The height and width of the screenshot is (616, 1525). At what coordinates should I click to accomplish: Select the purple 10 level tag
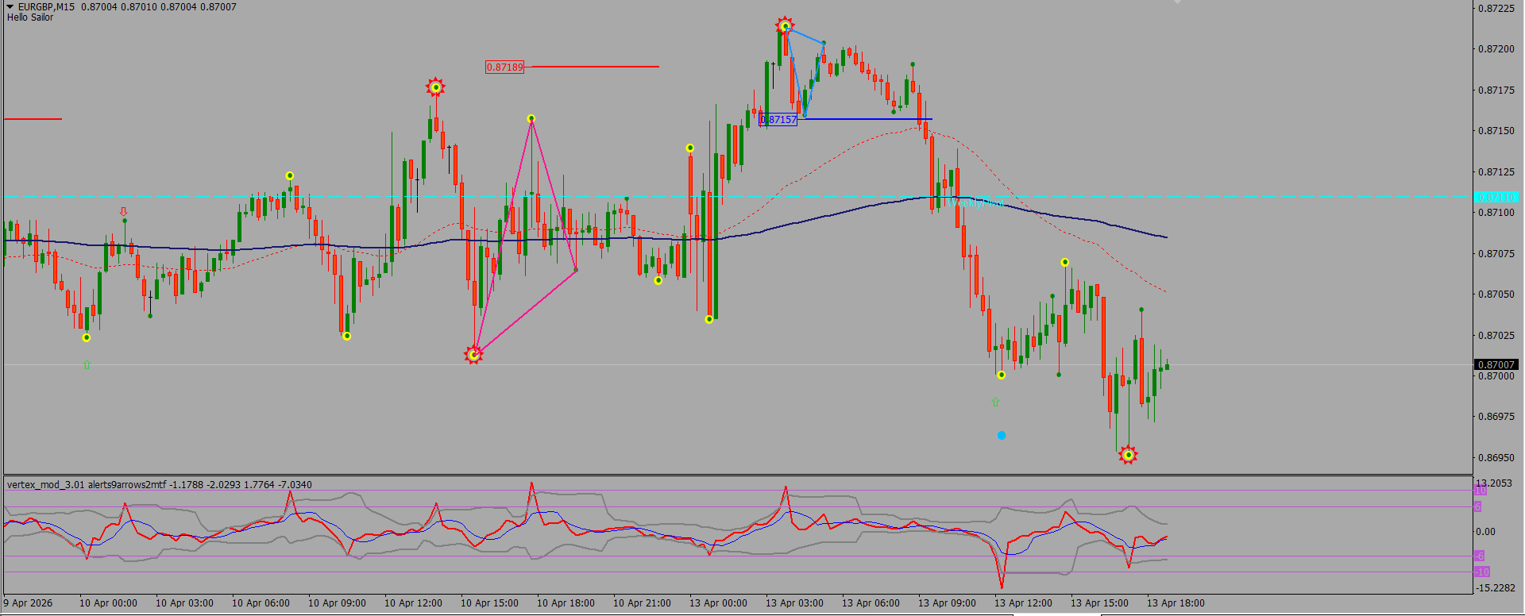[x=1481, y=491]
